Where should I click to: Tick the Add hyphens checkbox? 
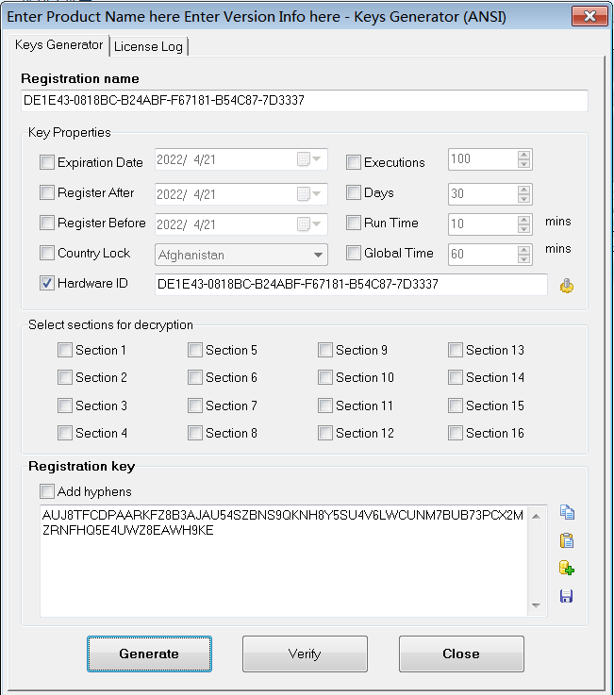pyautogui.click(x=47, y=491)
